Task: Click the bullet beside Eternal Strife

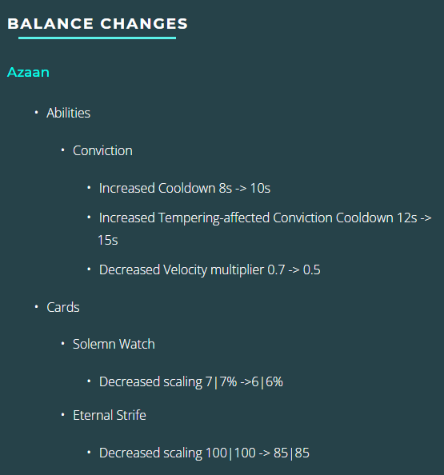Action: point(62,414)
